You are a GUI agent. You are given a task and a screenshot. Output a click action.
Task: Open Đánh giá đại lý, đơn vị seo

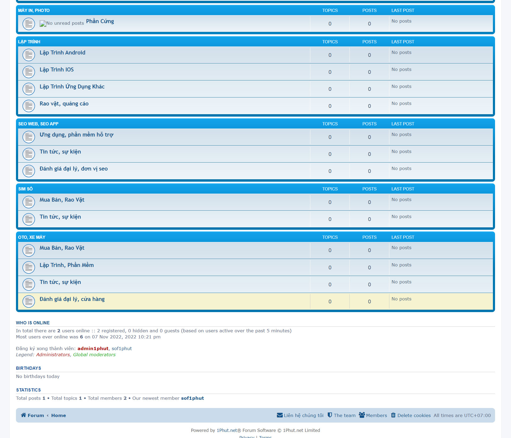pos(73,169)
